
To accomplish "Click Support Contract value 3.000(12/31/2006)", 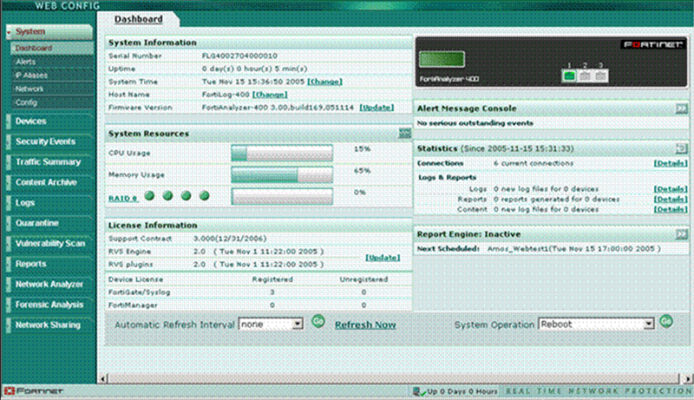I will (230, 239).
